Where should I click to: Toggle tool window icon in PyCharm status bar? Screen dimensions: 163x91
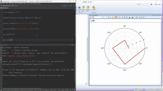(x=1, y=90)
